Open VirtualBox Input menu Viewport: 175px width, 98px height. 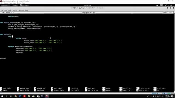14,3
